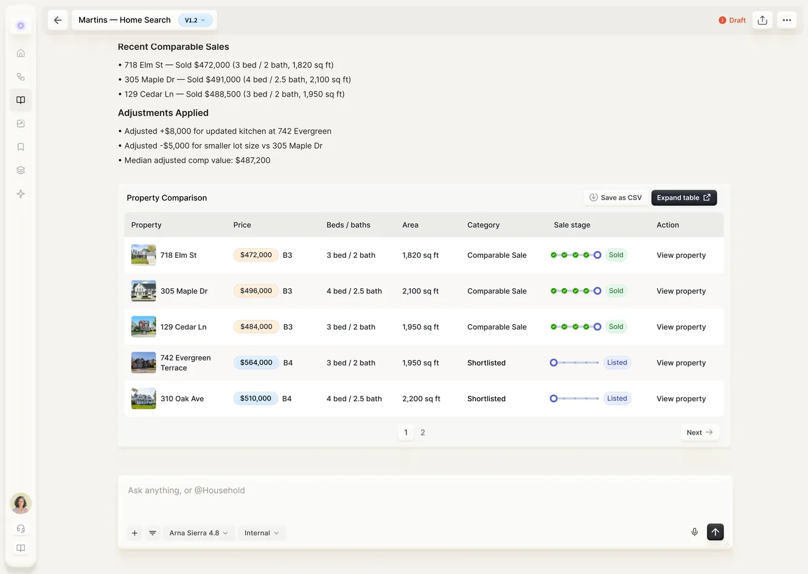Click the plus attach button
The image size is (808, 574).
134,533
